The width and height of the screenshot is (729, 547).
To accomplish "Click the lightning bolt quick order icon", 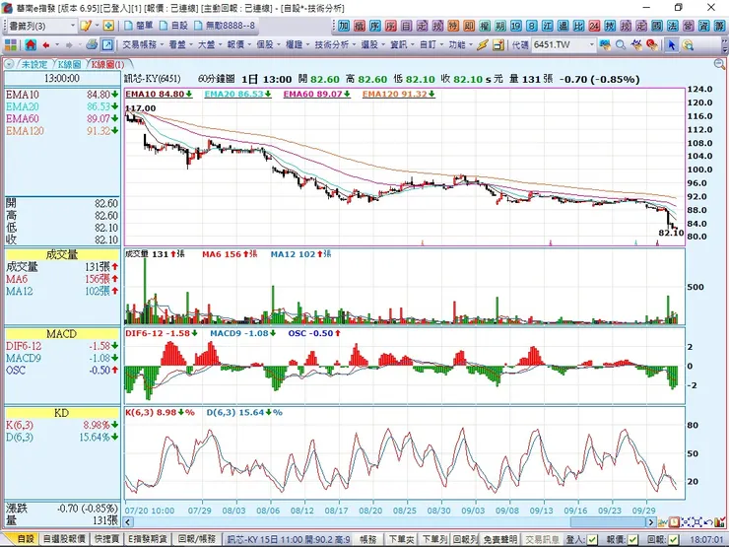I will click(483, 45).
